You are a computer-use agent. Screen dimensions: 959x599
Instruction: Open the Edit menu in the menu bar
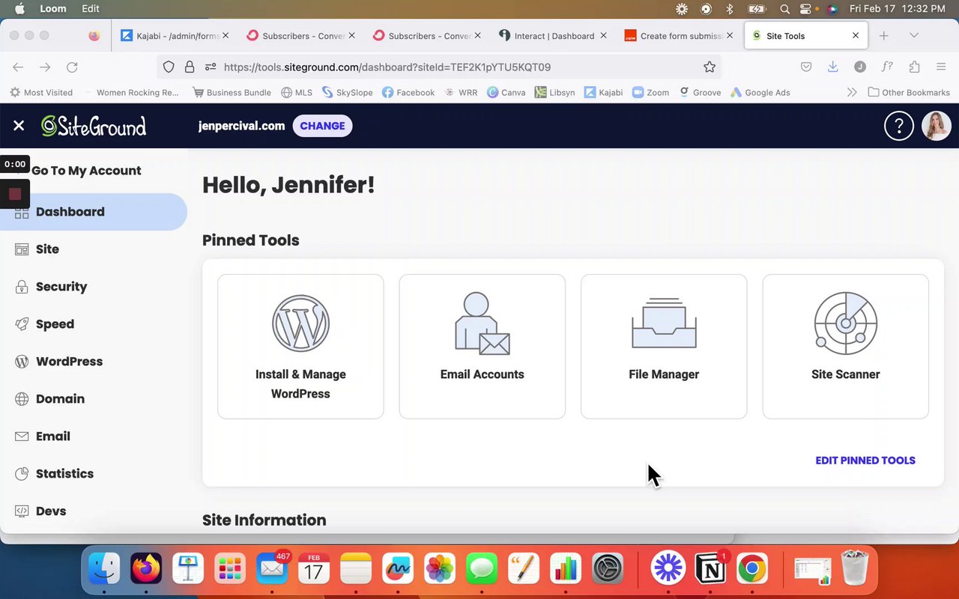click(x=91, y=9)
